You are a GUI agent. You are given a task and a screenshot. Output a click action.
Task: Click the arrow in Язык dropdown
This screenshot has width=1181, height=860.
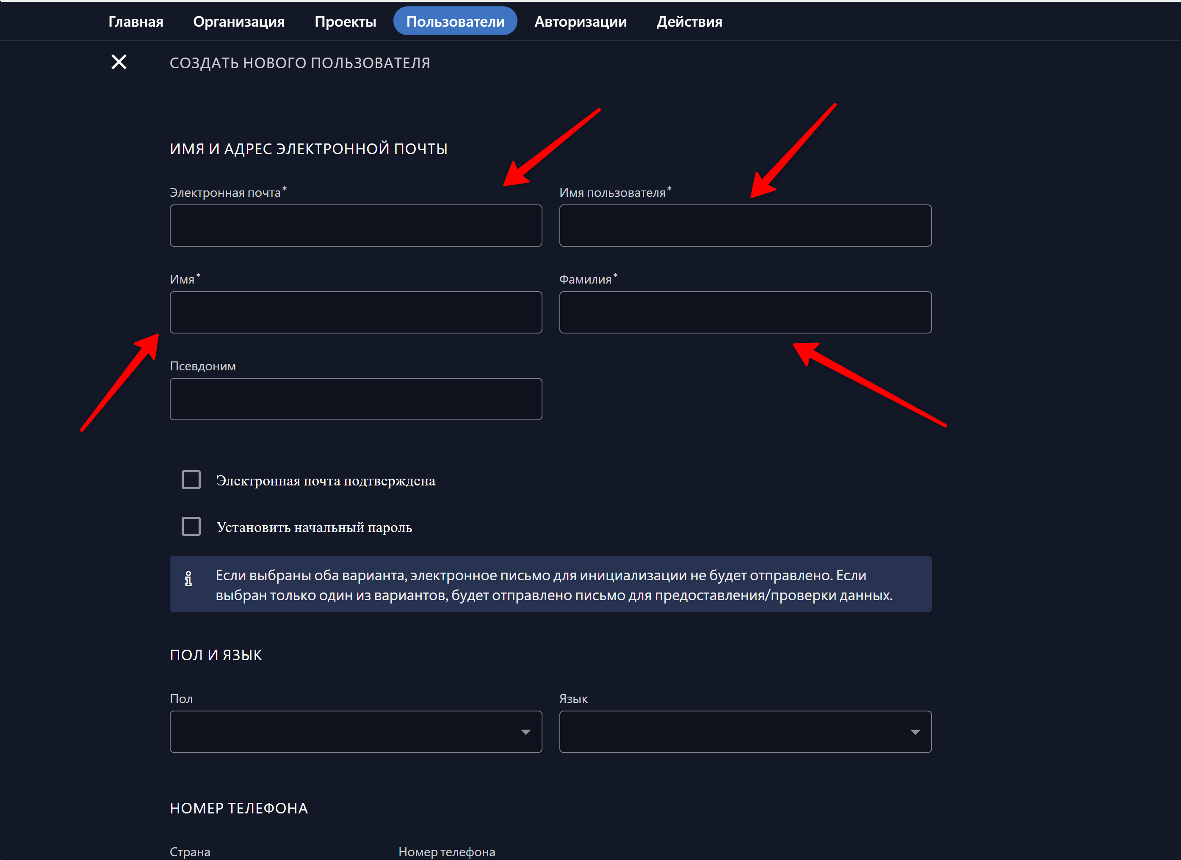[x=915, y=732]
